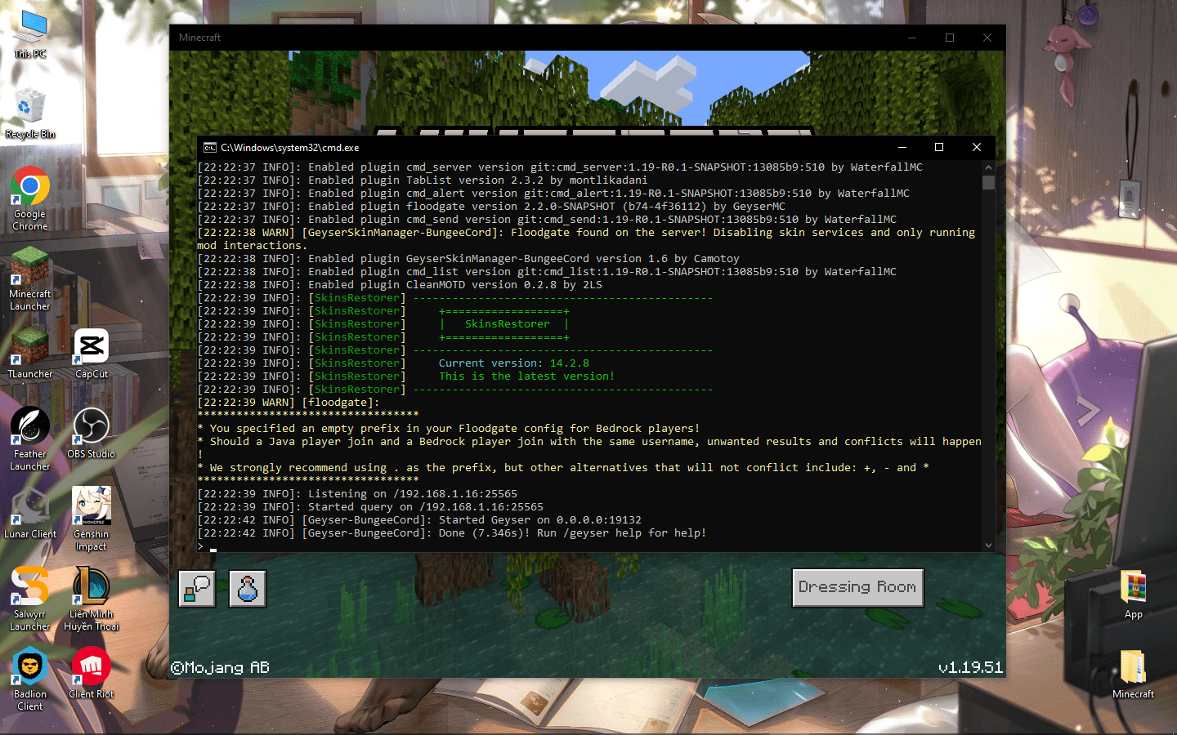Viewport: 1177px width, 735px height.
Task: Click the potion bottle icon button in Minecraft
Action: pos(248,589)
